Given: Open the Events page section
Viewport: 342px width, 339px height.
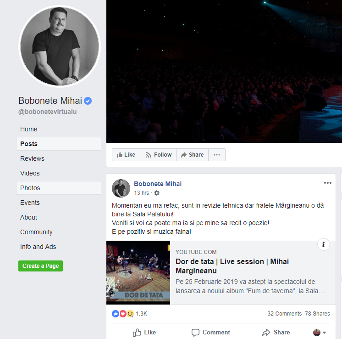Looking at the screenshot, I should coord(30,203).
